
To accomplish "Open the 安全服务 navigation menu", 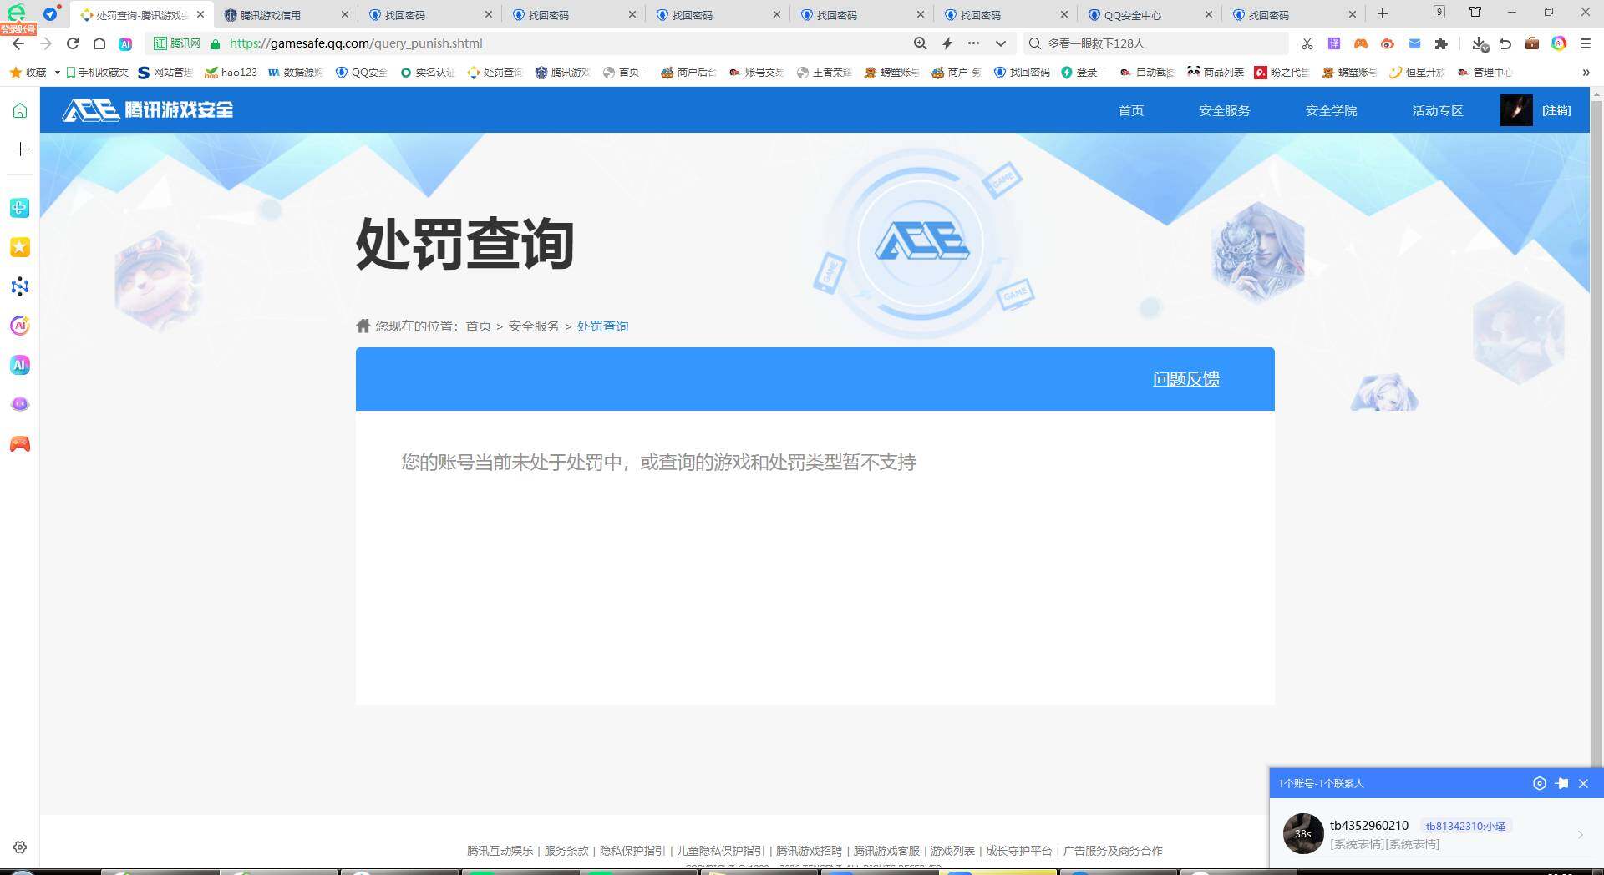I will click(1224, 110).
